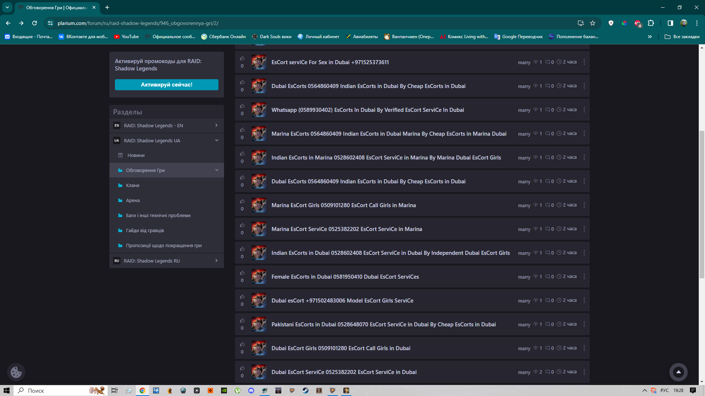Click the address bar URL field
The image size is (705, 396).
[316, 23]
